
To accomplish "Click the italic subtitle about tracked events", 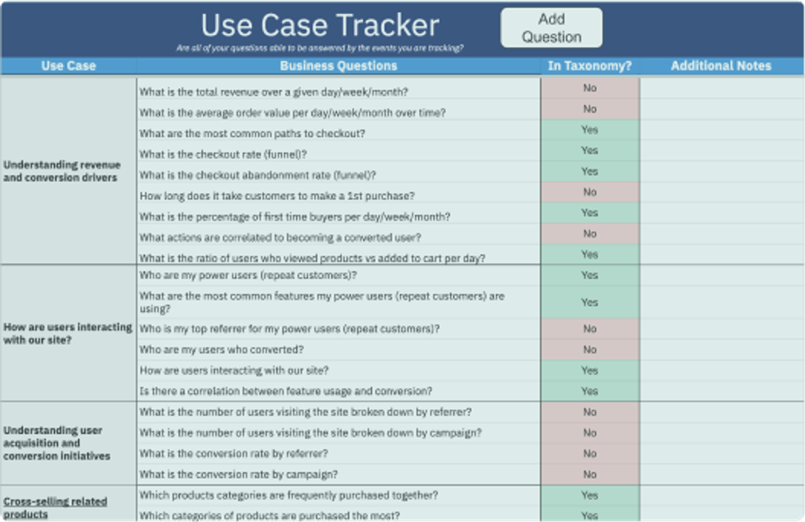I will (321, 46).
